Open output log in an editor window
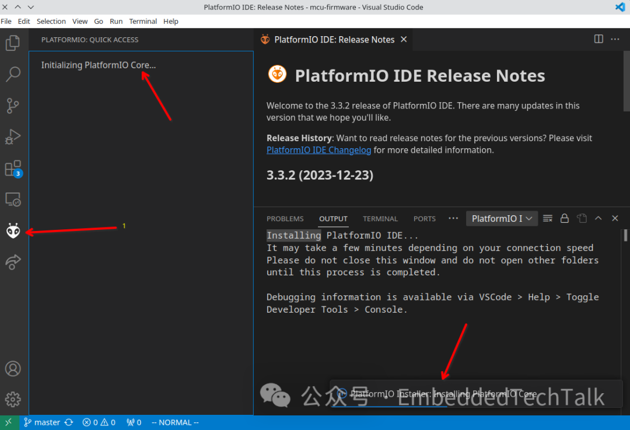 tap(582, 218)
